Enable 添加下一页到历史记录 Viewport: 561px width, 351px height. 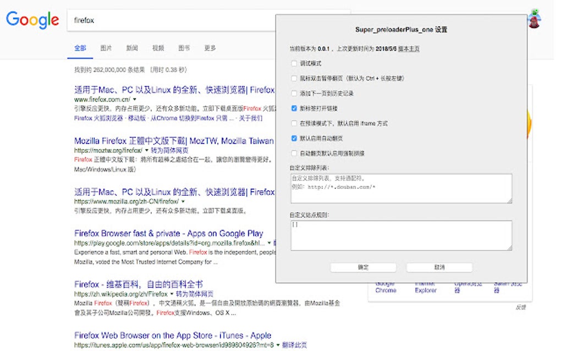(294, 93)
